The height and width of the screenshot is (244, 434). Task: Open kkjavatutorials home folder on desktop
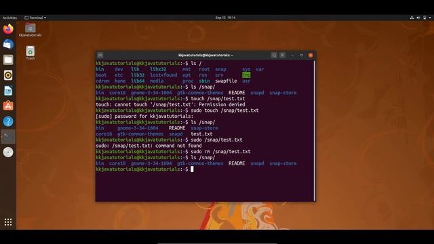30,30
